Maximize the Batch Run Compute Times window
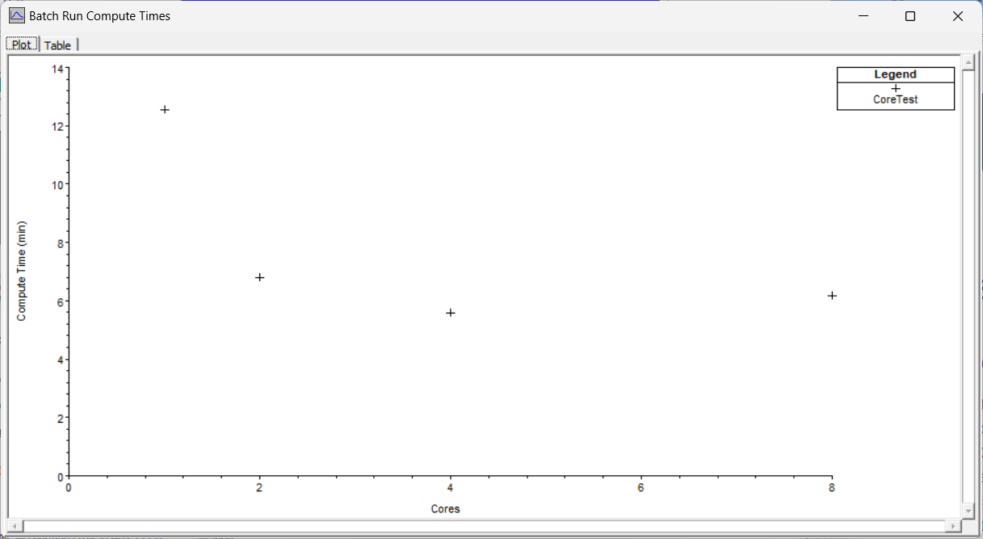This screenshot has height=539, width=983. click(x=910, y=16)
